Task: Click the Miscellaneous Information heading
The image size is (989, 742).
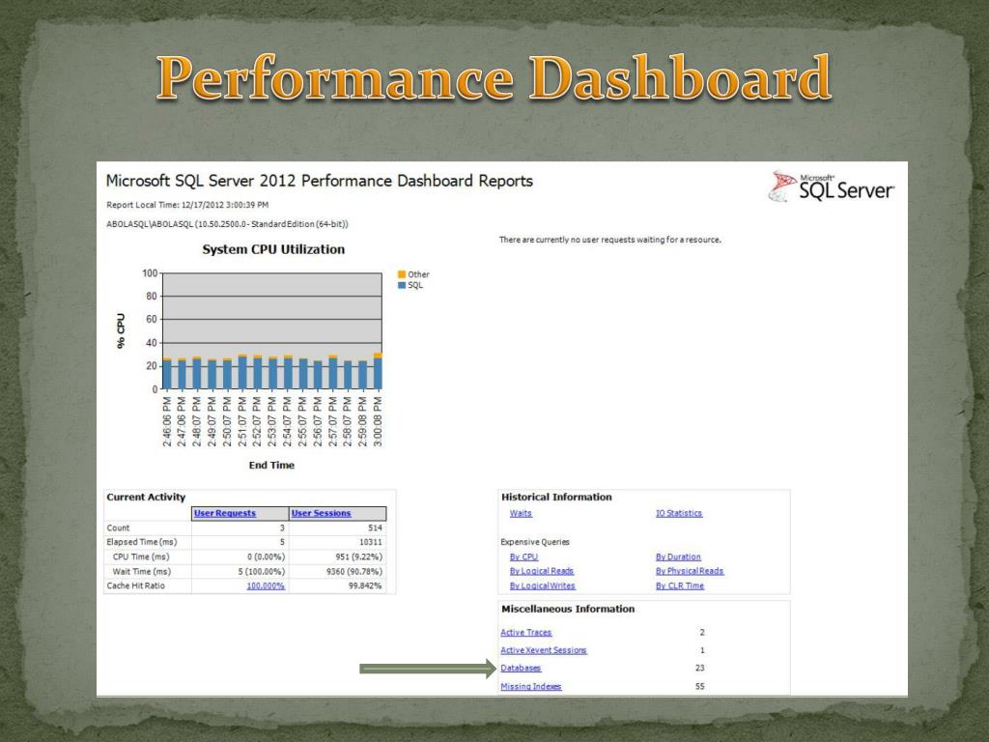Action: 568,609
